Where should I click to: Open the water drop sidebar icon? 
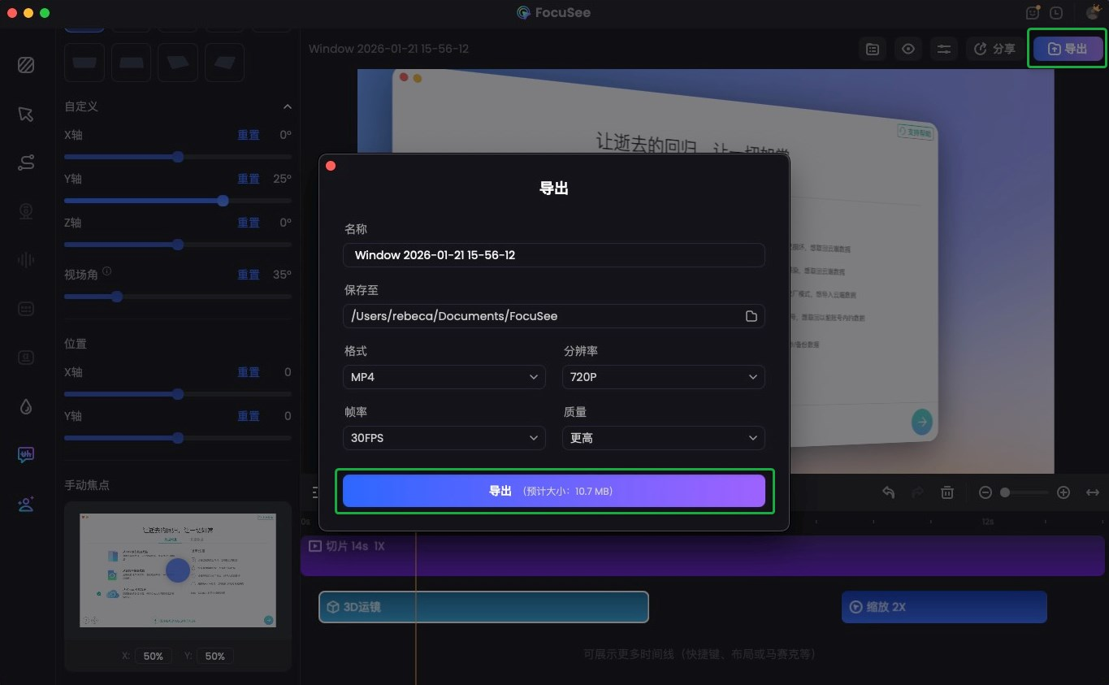click(26, 407)
